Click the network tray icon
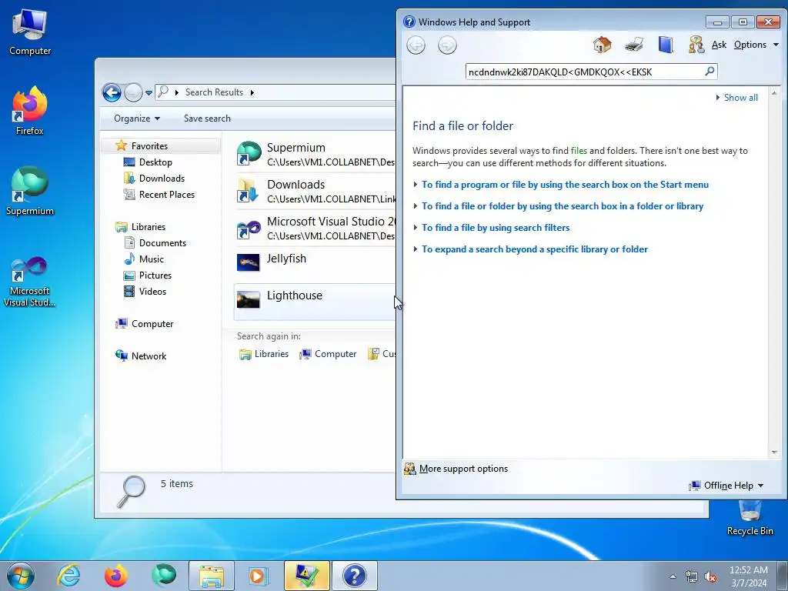788x591 pixels. (692, 577)
